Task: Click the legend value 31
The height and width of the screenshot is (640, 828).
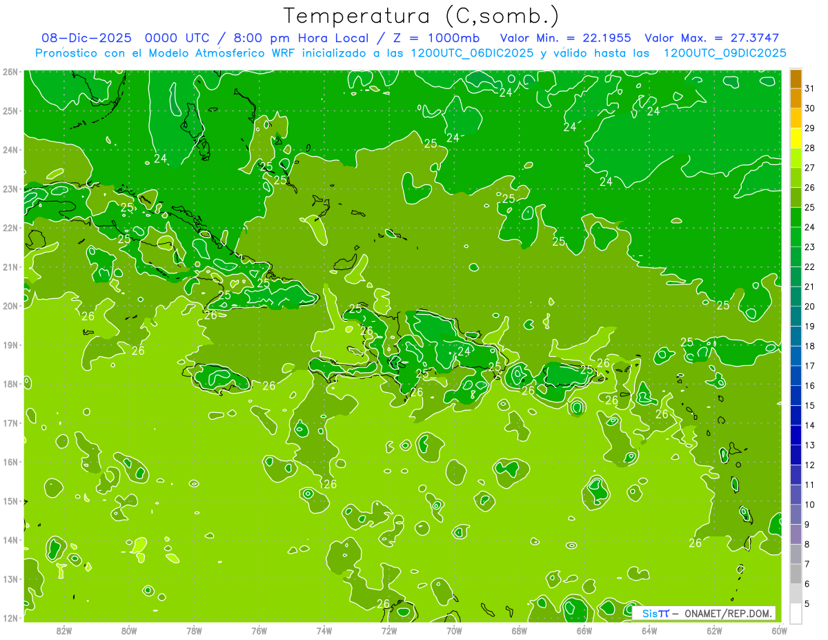Action: (x=809, y=88)
